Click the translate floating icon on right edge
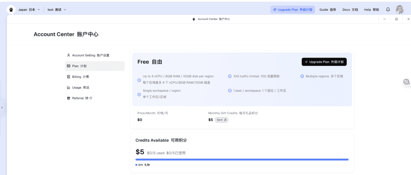 407,82
